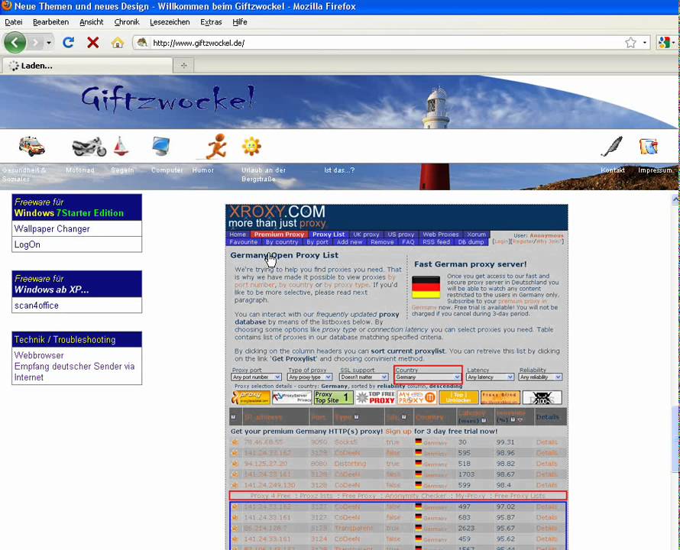Click the running figure Humor icon

pyautogui.click(x=215, y=146)
